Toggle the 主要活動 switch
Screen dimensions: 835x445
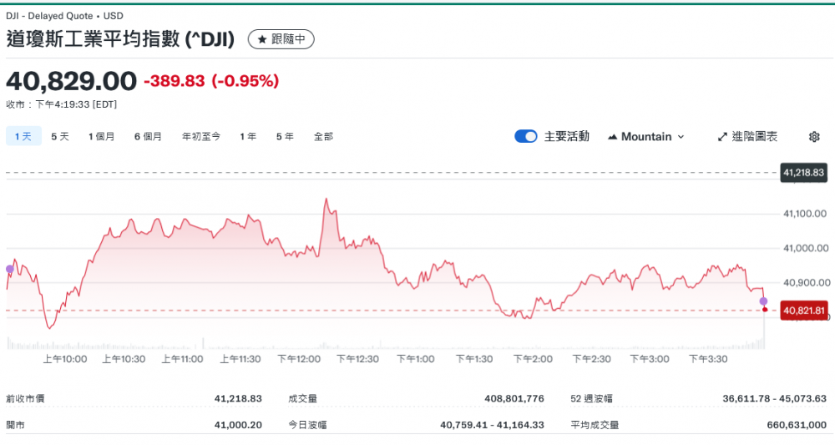[x=526, y=136]
